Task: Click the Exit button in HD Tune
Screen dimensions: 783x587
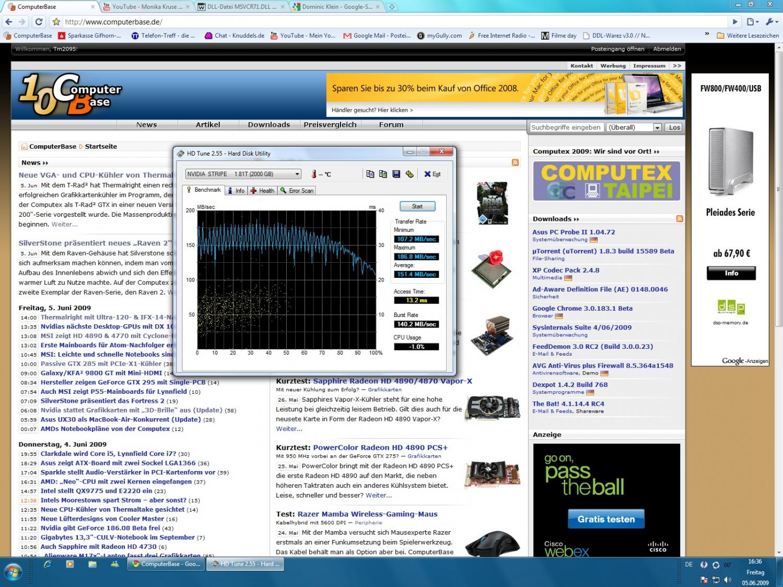Action: pos(433,174)
